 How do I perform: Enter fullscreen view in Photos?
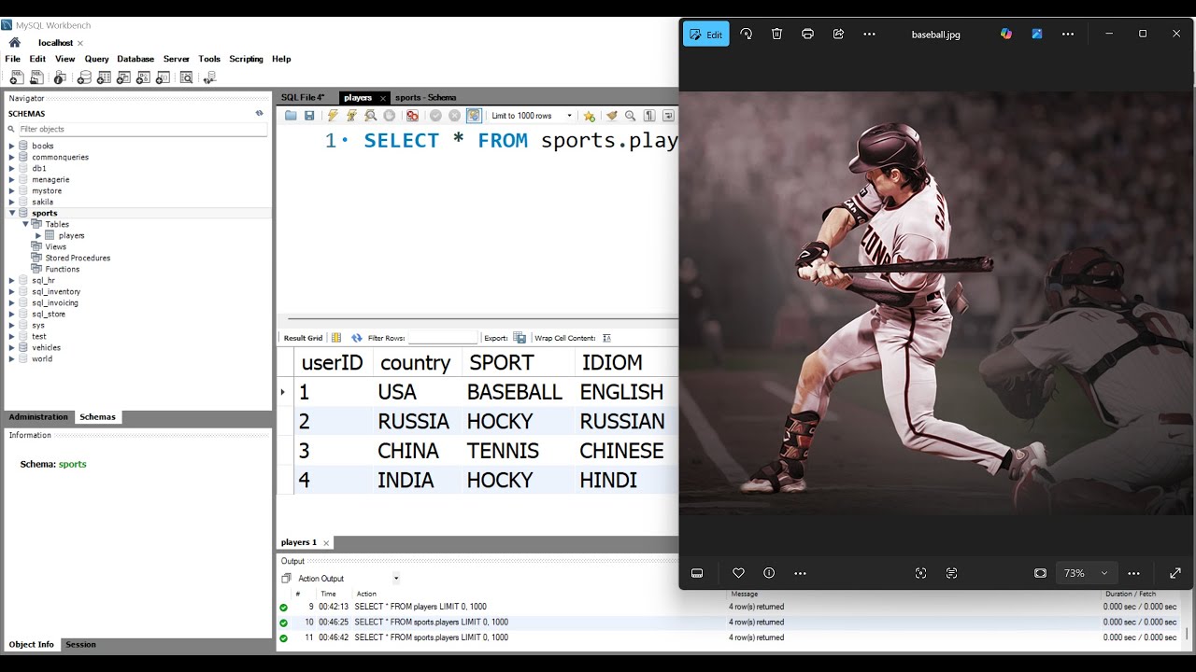coord(1175,573)
